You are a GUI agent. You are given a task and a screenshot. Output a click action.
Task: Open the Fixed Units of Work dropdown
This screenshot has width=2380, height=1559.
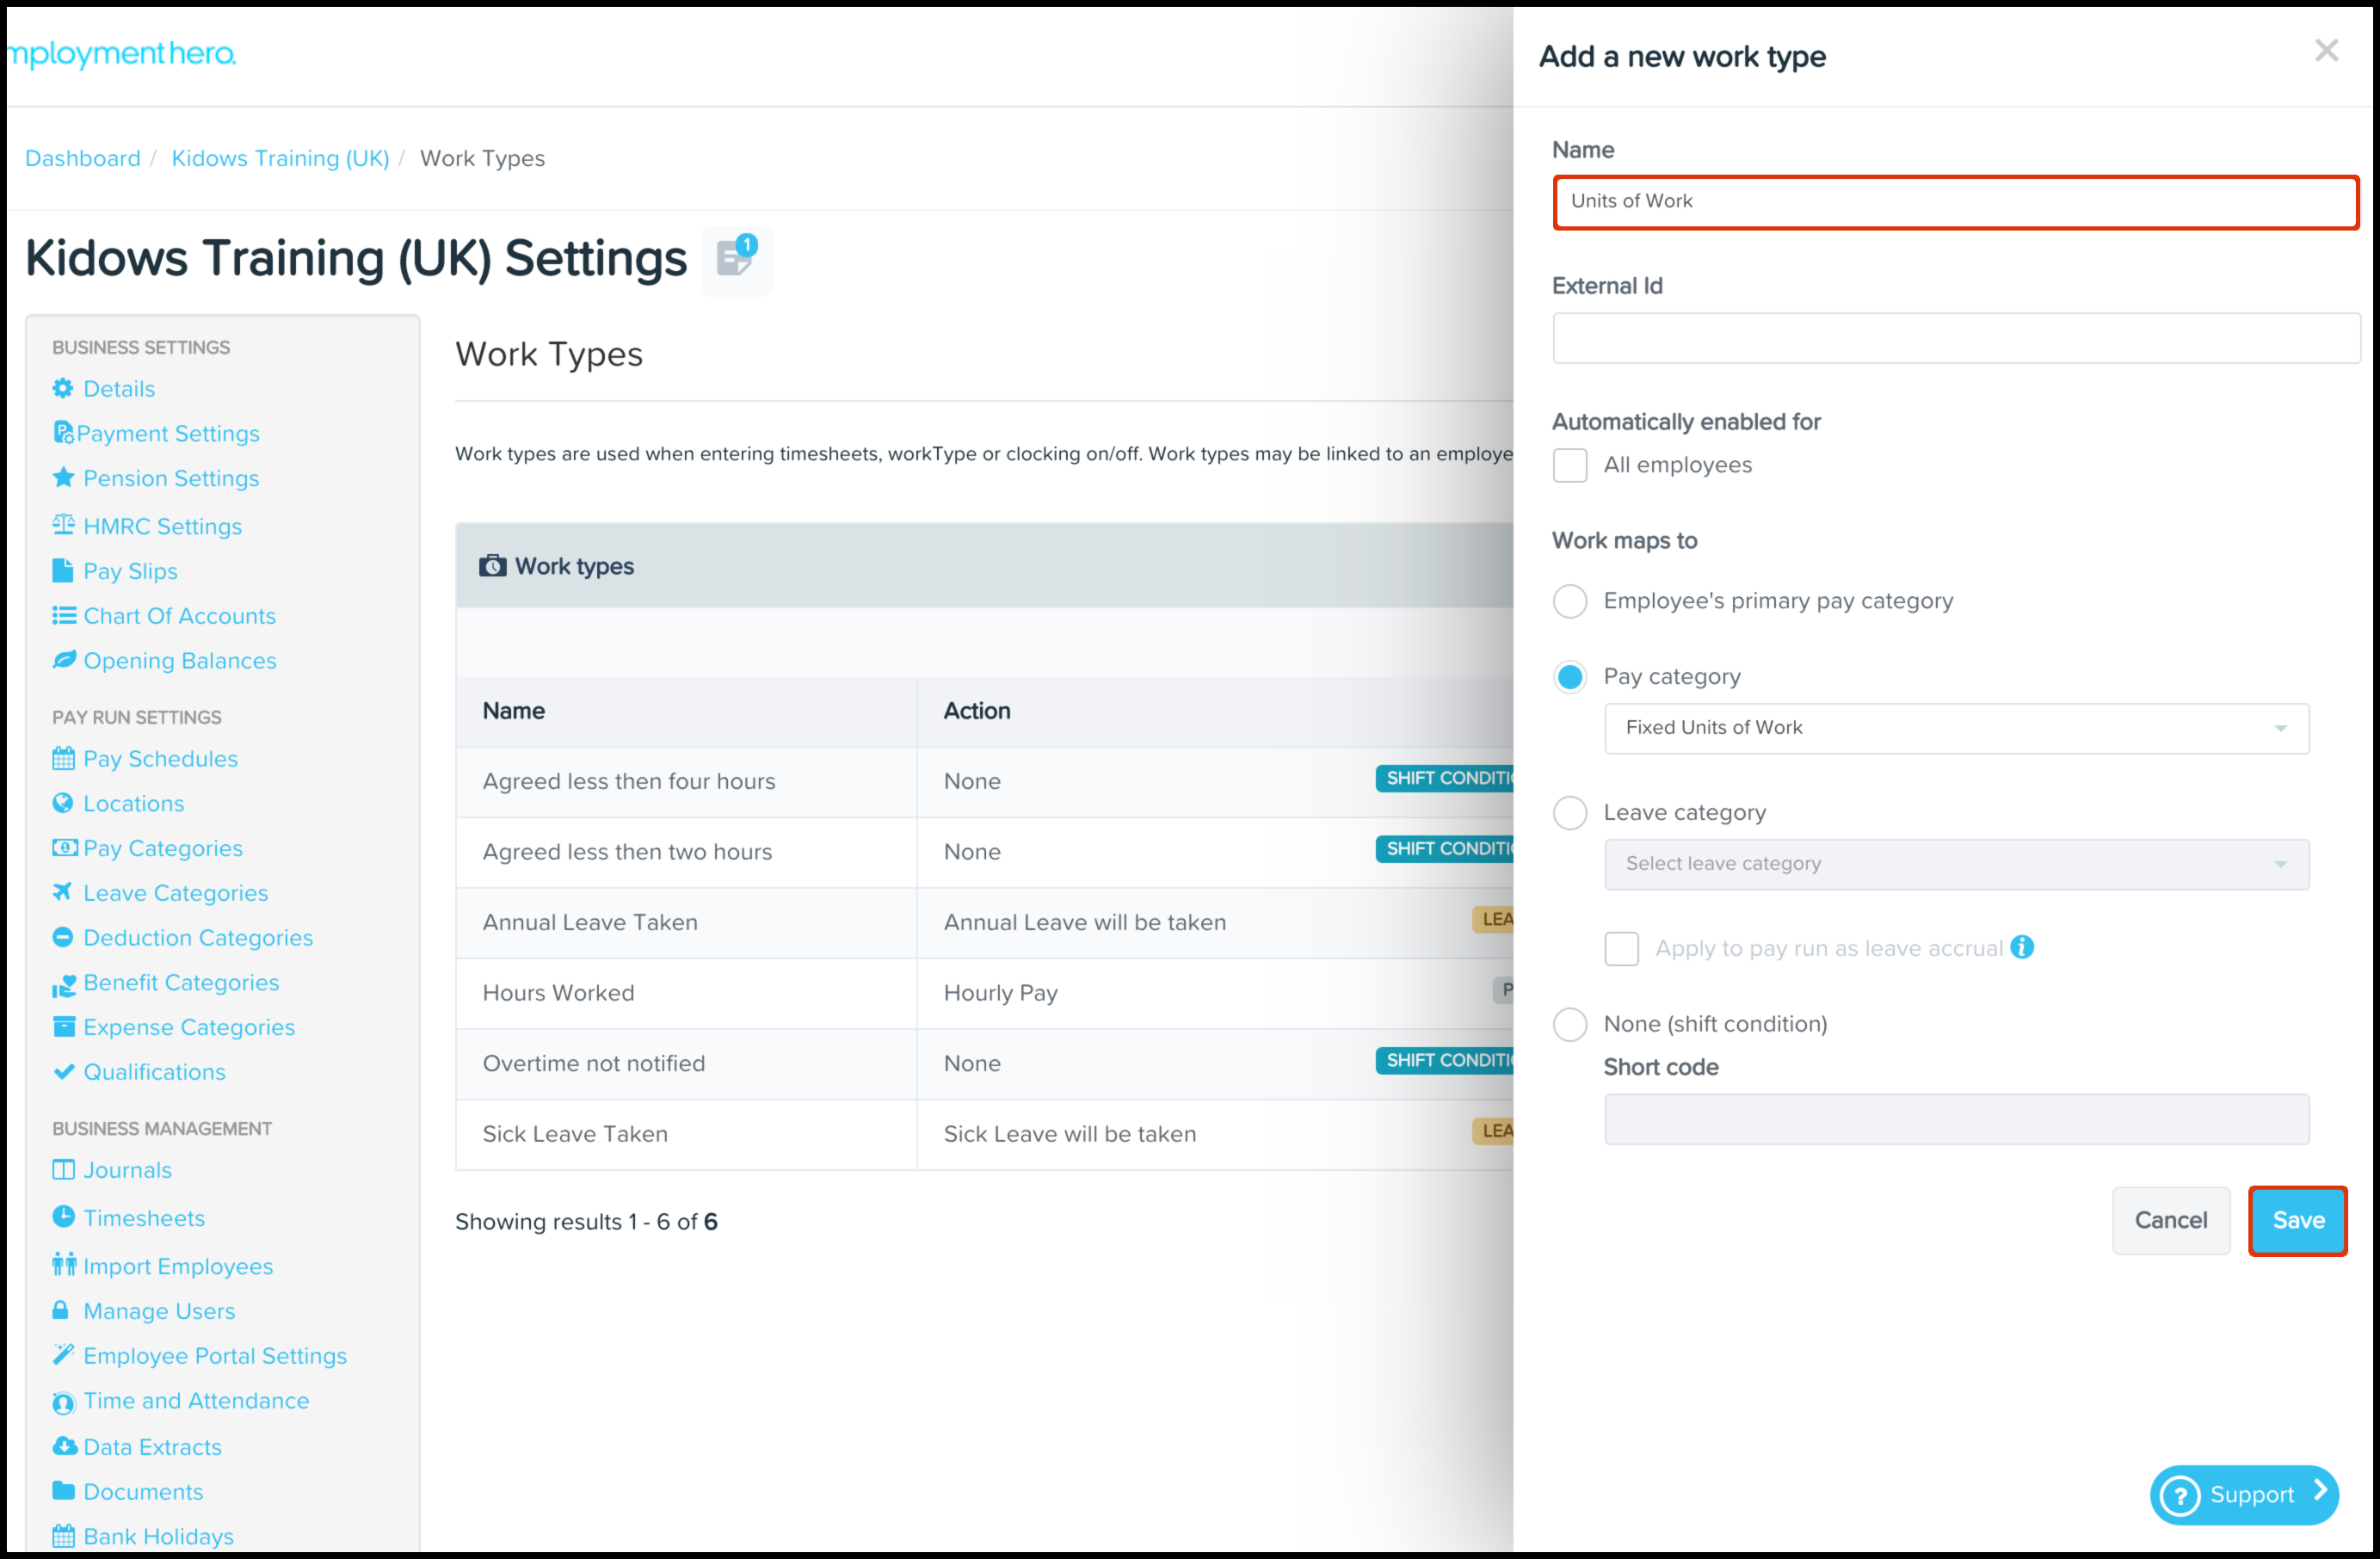pos(1955,728)
